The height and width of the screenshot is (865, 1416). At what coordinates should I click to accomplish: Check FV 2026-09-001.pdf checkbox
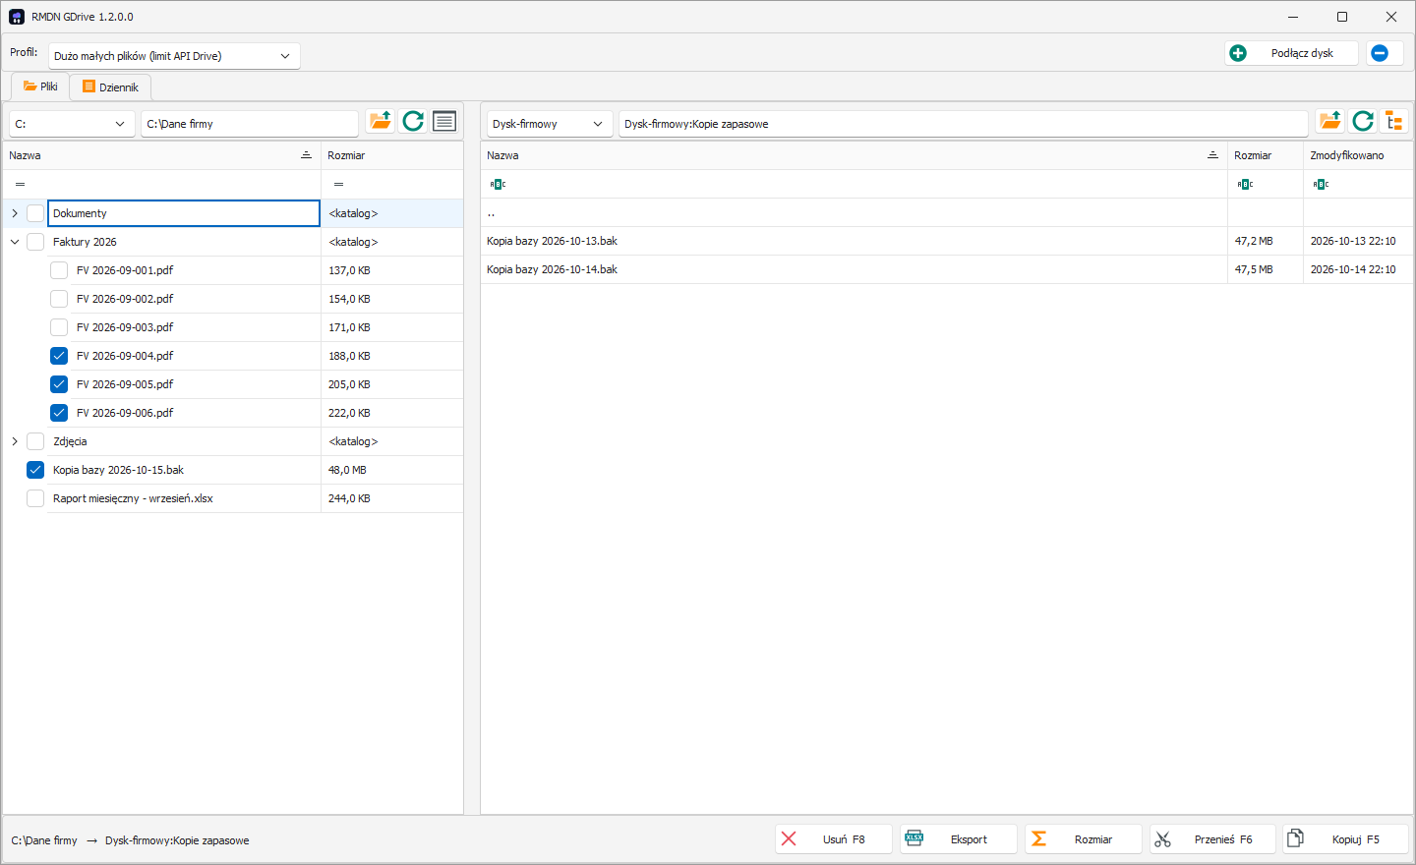pyautogui.click(x=59, y=270)
